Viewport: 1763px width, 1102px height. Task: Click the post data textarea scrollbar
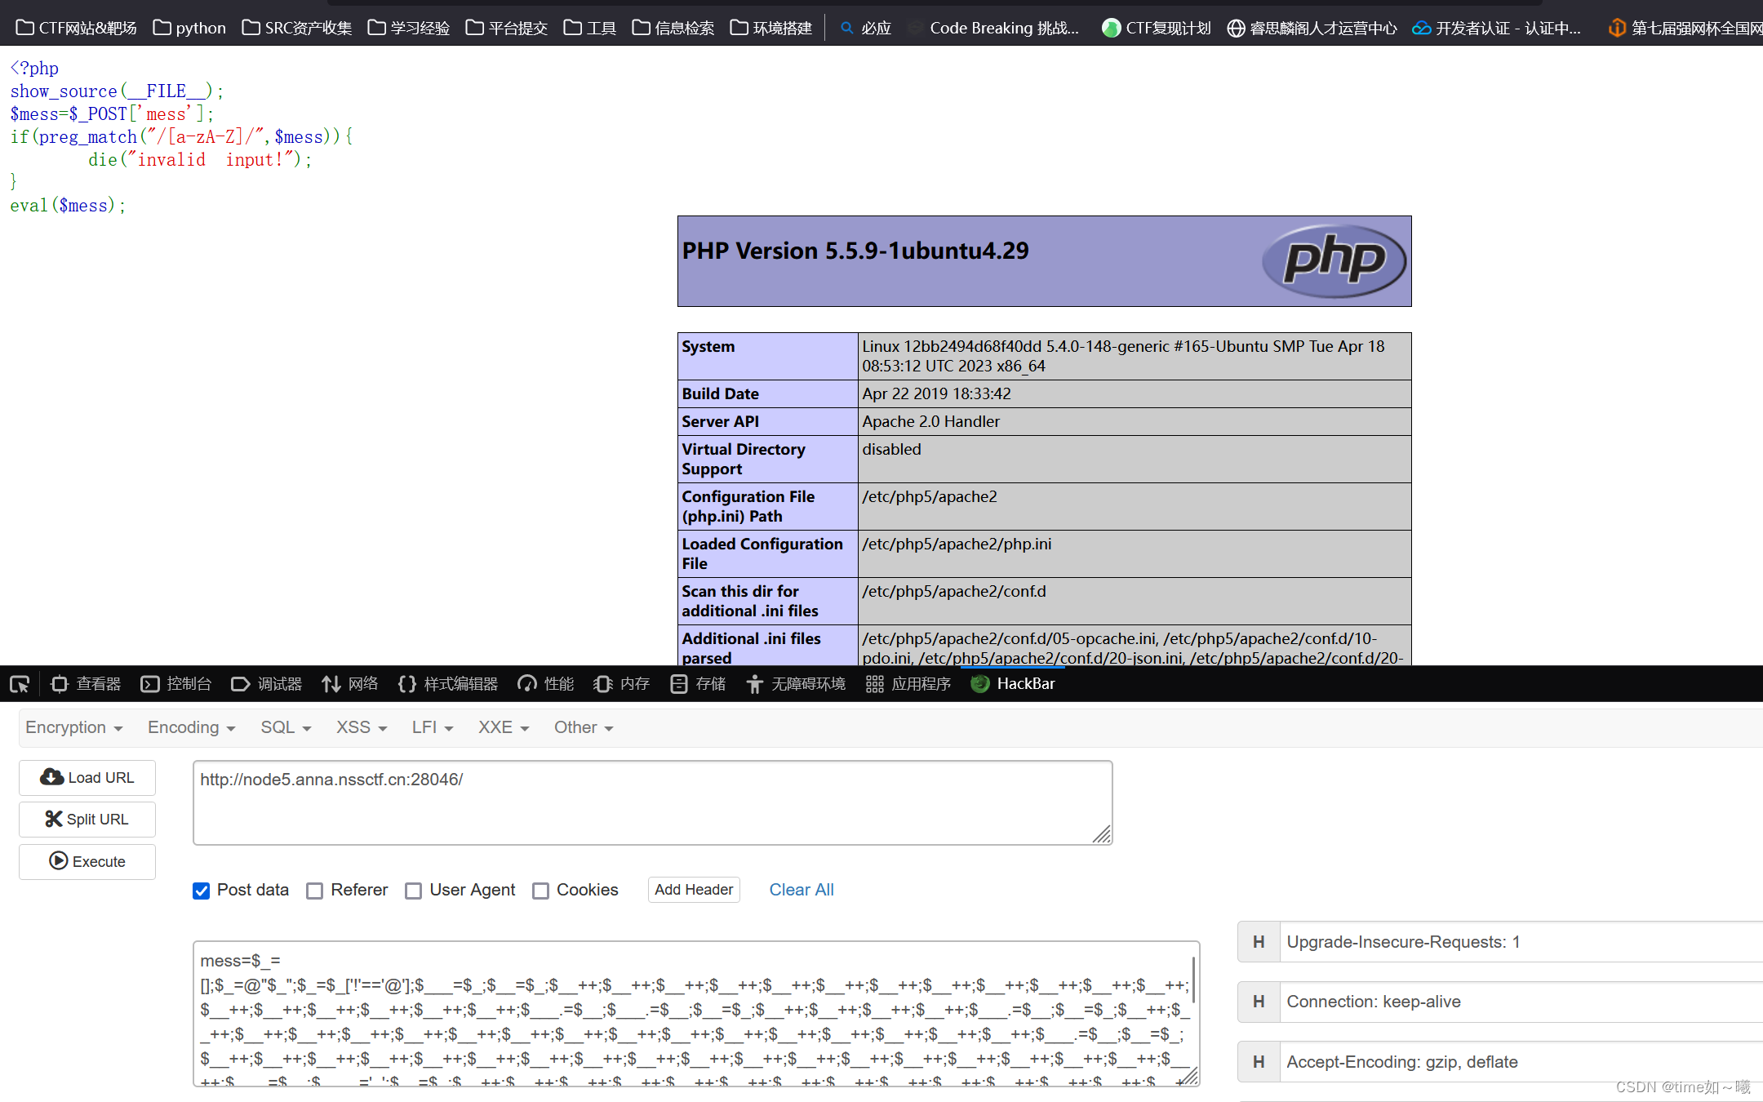pyautogui.click(x=1193, y=980)
